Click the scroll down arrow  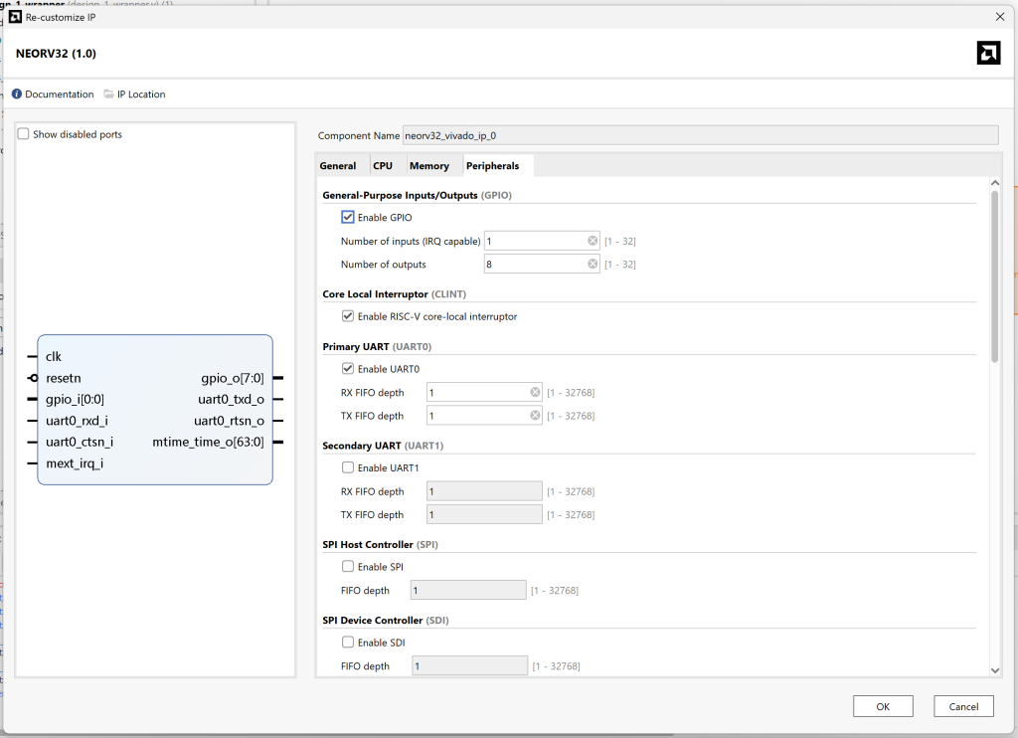tap(994, 670)
